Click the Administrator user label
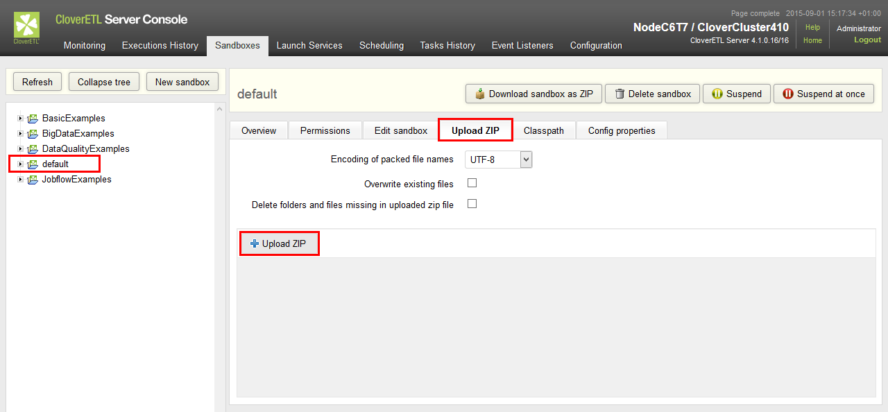The image size is (888, 412). tap(859, 28)
